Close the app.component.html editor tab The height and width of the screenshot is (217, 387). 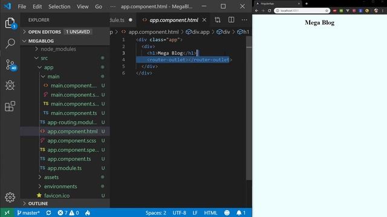coord(204,20)
